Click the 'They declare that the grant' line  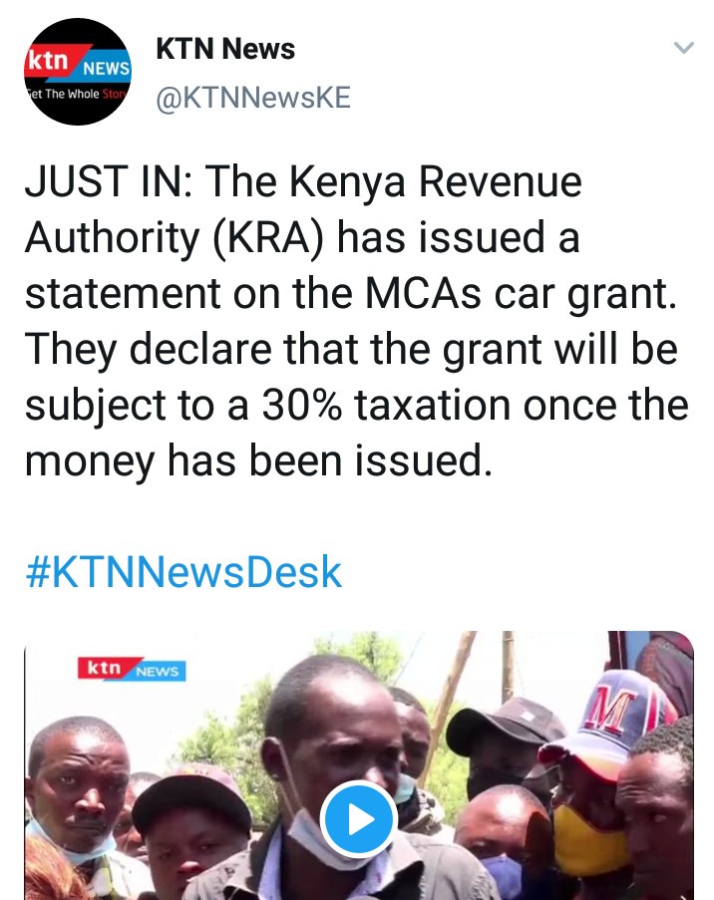[351, 349]
